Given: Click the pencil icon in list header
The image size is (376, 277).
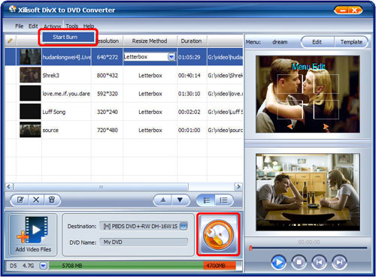Looking at the screenshot, I should click(11, 41).
